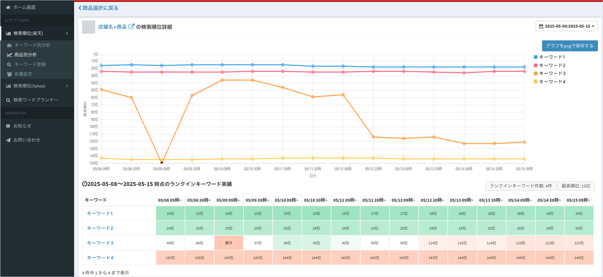Open 検索ワードプランナー from sidebar
This screenshot has height=277, width=603.
pyautogui.click(x=35, y=100)
